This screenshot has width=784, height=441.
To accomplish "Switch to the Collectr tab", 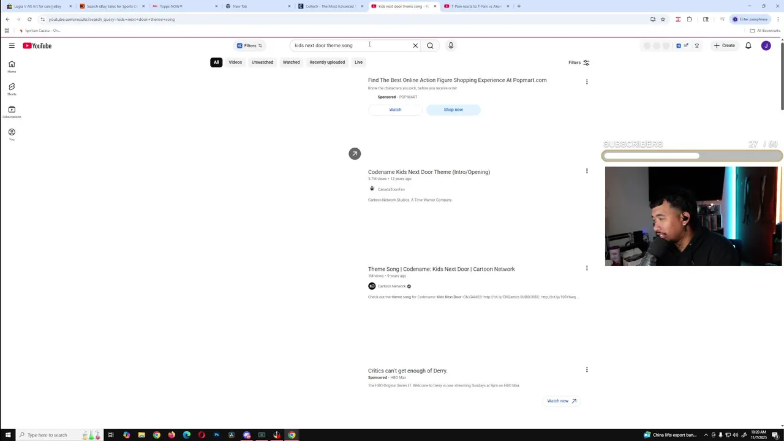I will pyautogui.click(x=330, y=6).
